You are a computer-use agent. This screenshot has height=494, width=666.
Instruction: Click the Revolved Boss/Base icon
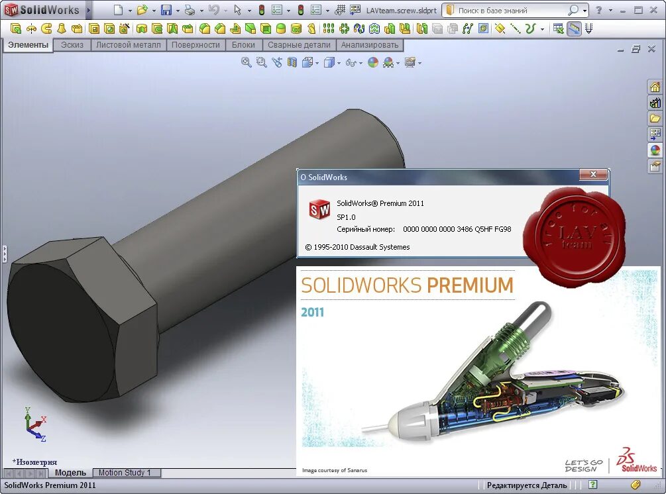31,28
